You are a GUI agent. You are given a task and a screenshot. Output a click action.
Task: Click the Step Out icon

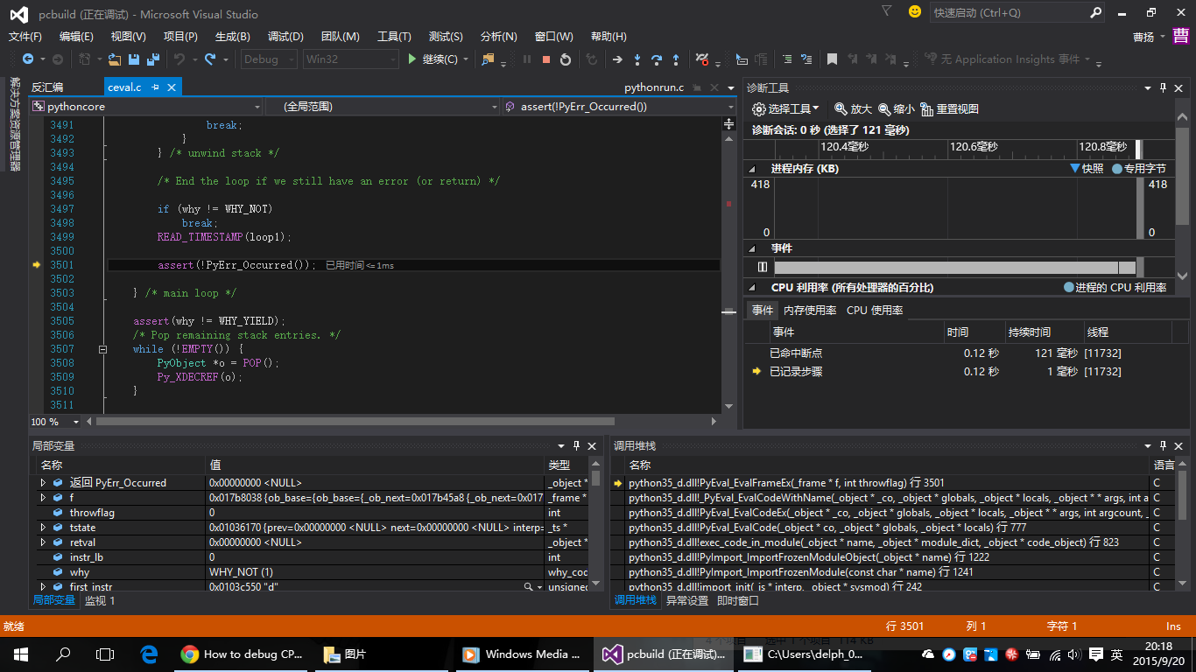point(676,59)
